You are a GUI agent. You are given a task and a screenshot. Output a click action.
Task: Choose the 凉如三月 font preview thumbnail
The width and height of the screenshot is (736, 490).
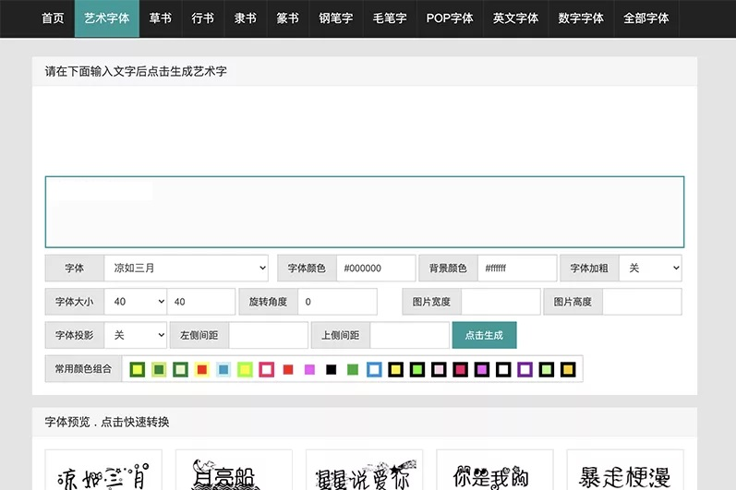tap(103, 470)
